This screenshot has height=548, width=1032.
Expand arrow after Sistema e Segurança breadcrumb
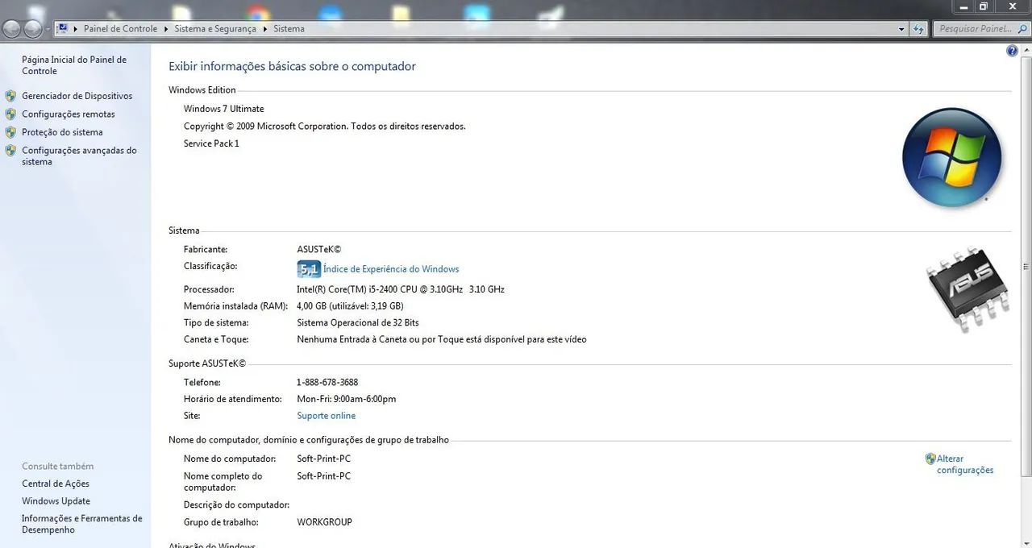264,29
